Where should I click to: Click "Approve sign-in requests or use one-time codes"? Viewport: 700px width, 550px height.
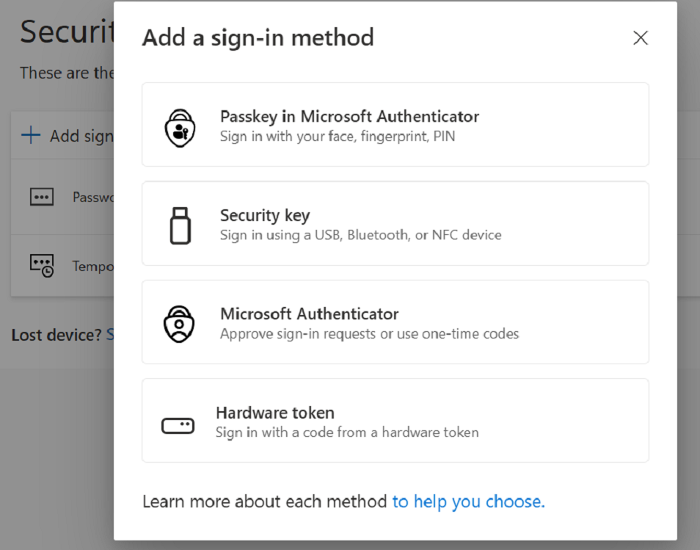click(369, 334)
